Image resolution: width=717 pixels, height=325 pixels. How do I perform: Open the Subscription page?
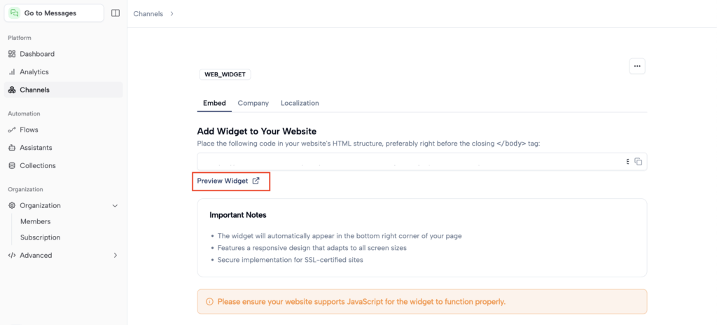tap(40, 237)
